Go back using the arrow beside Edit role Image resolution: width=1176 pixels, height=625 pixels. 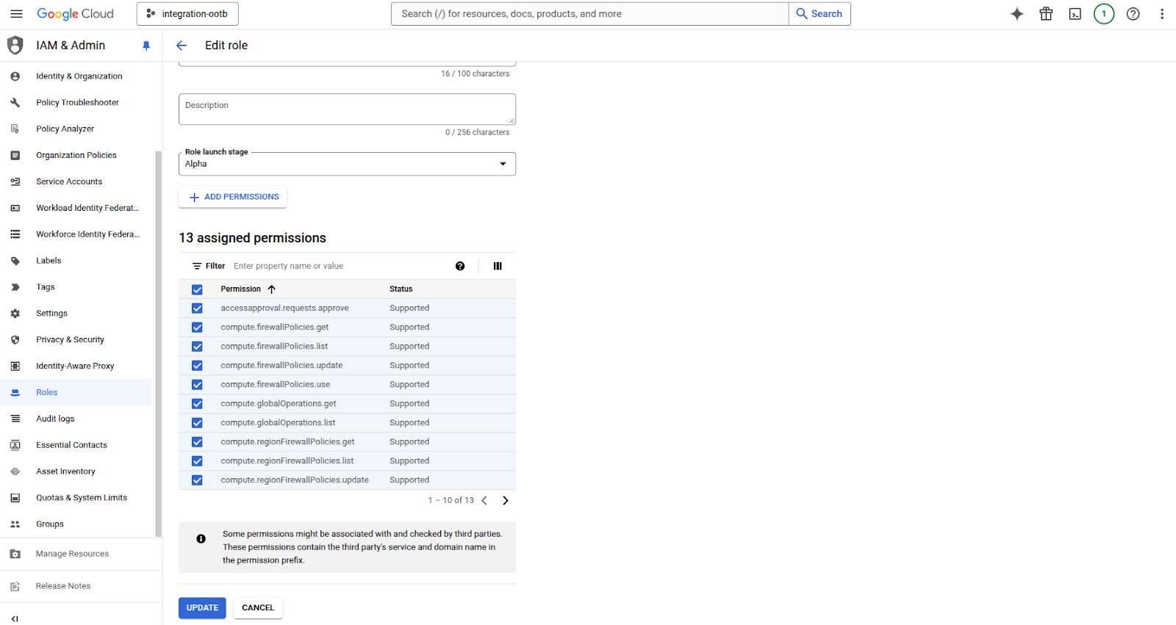tap(182, 46)
